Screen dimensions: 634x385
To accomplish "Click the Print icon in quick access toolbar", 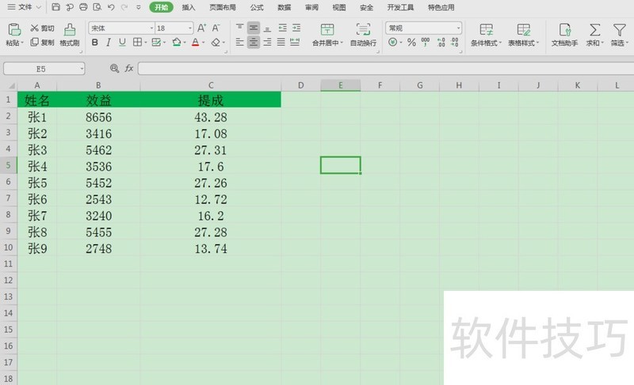I will (x=83, y=7).
